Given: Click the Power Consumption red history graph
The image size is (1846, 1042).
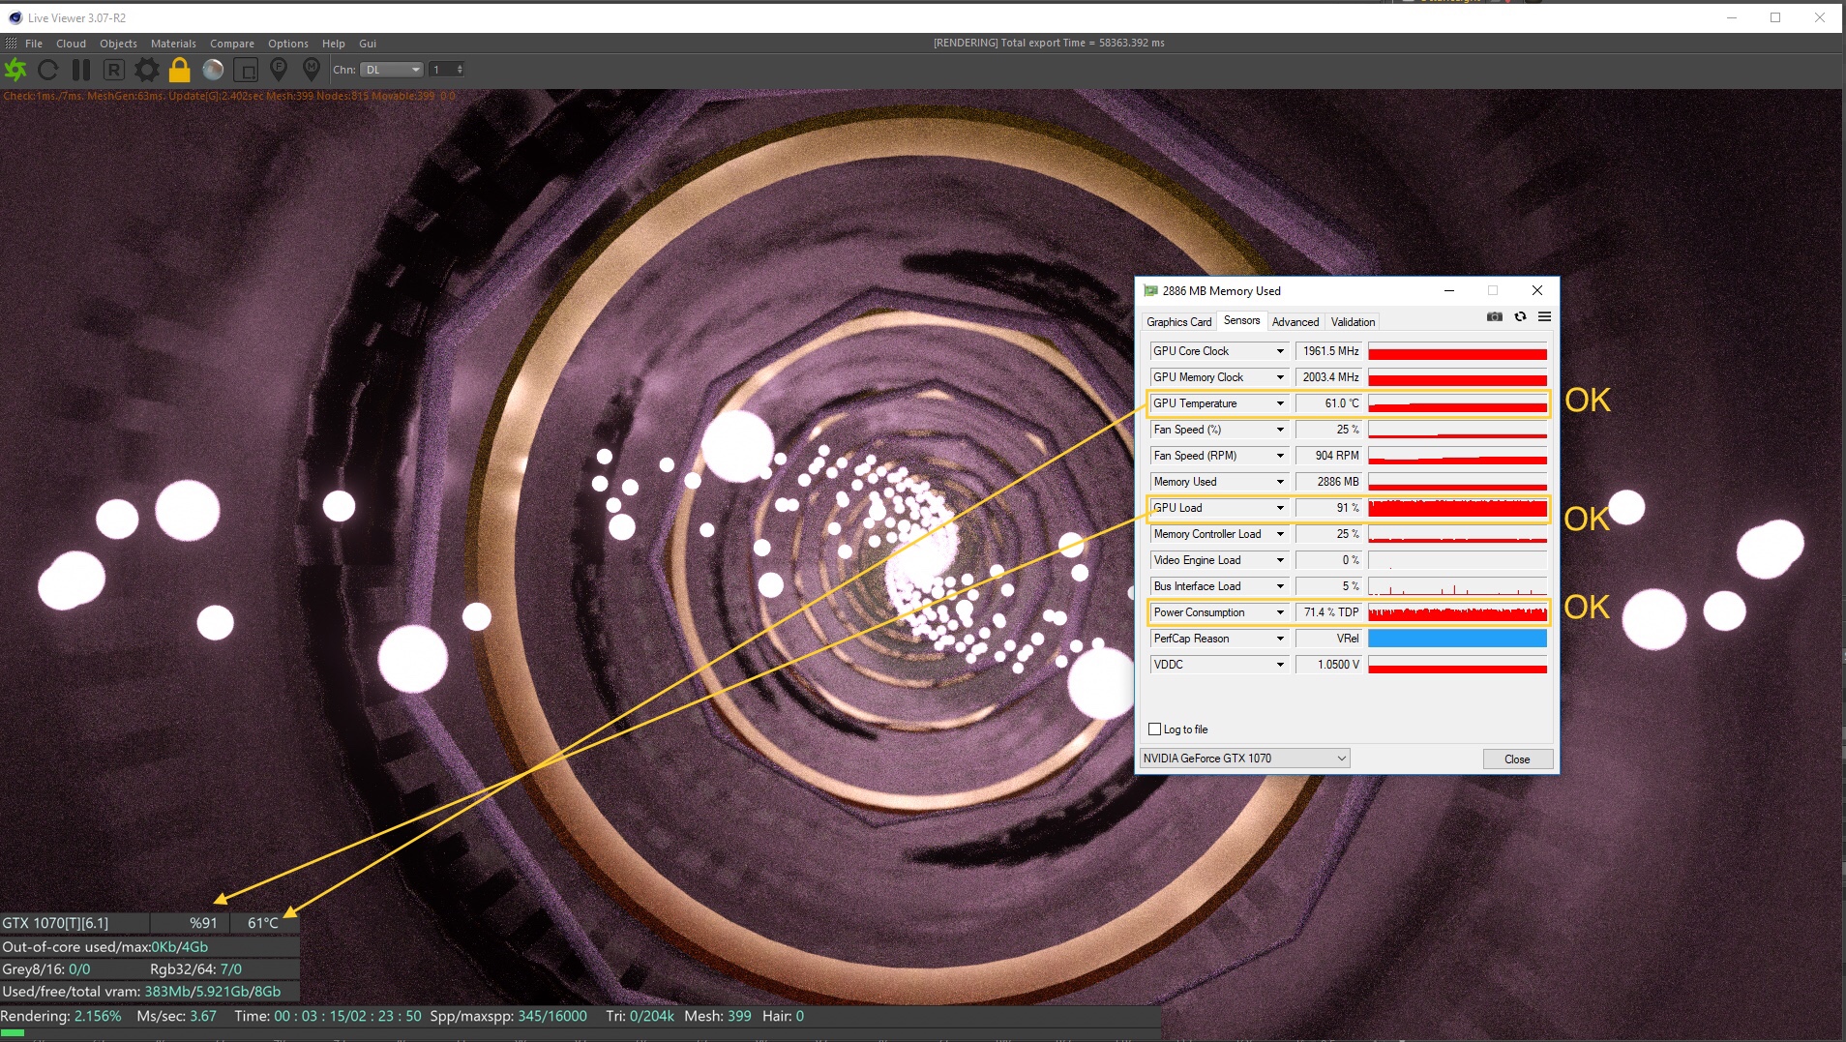Looking at the screenshot, I should [x=1457, y=612].
